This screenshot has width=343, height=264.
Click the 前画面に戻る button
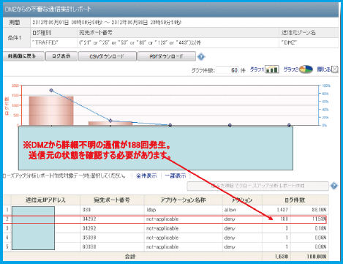pos(23,56)
